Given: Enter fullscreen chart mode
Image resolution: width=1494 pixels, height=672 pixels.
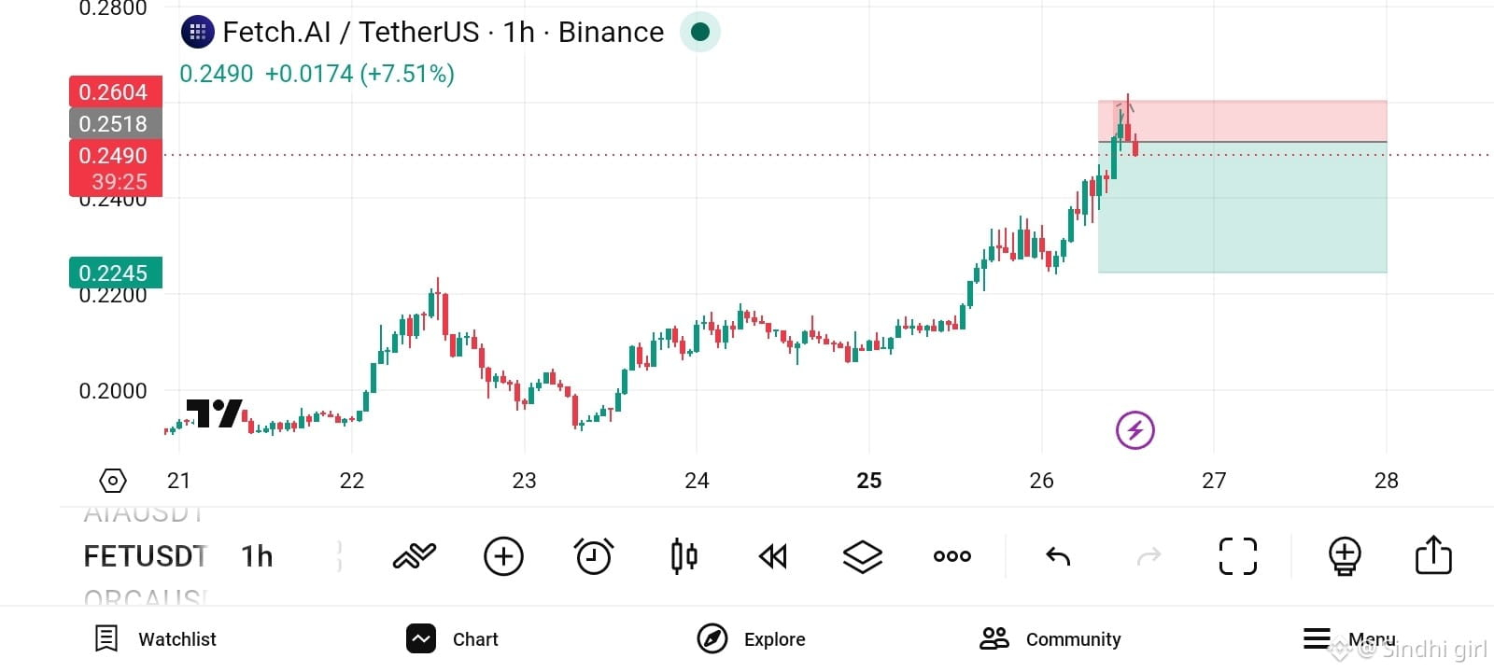Looking at the screenshot, I should 1238,556.
